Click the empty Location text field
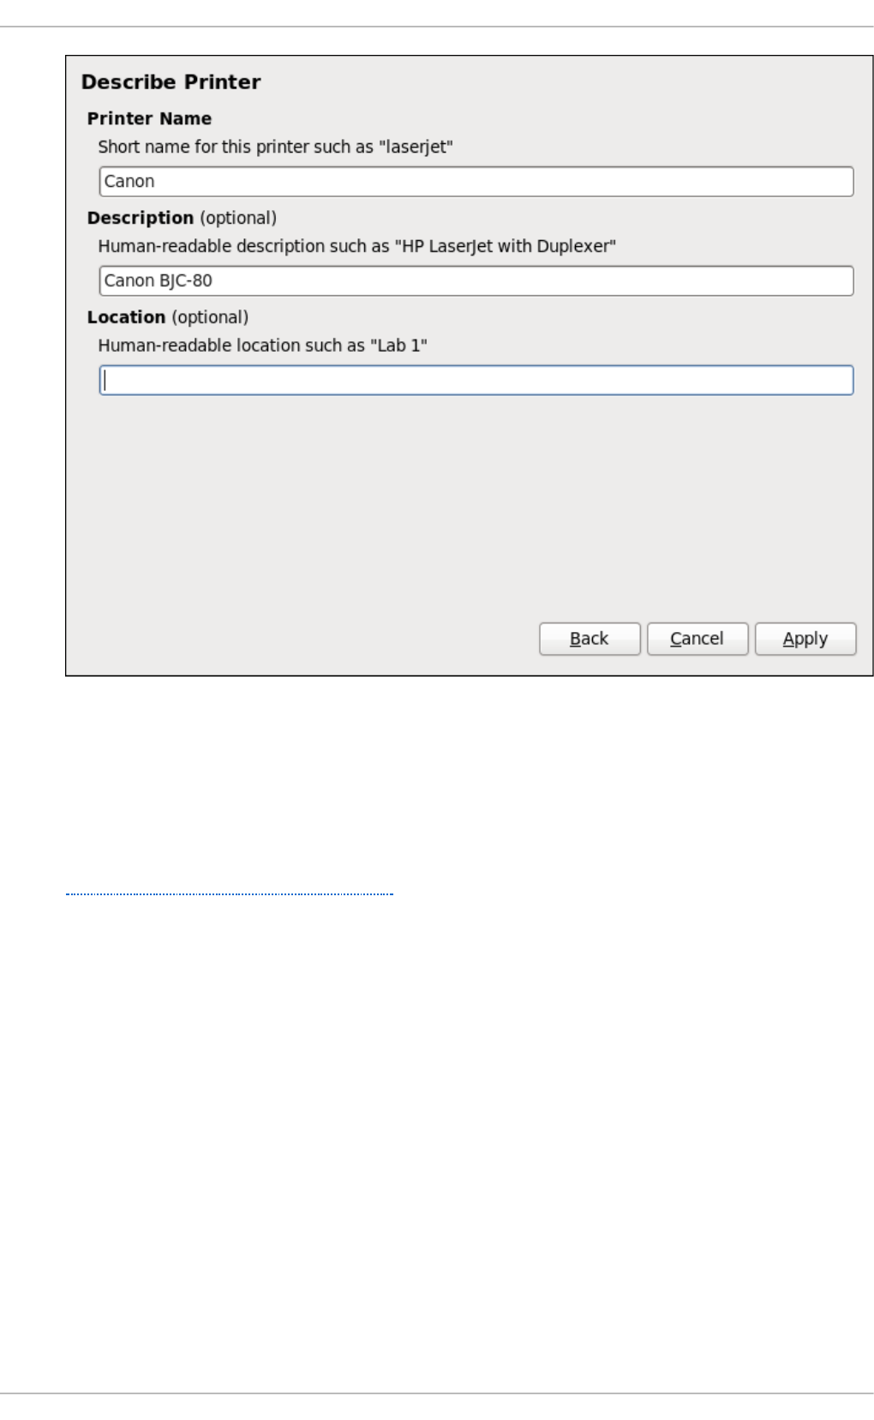 (x=476, y=381)
